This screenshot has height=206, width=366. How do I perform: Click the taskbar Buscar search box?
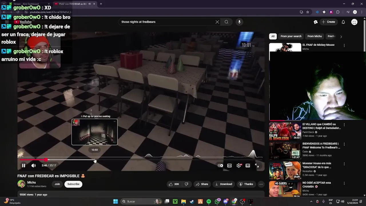coord(141,201)
